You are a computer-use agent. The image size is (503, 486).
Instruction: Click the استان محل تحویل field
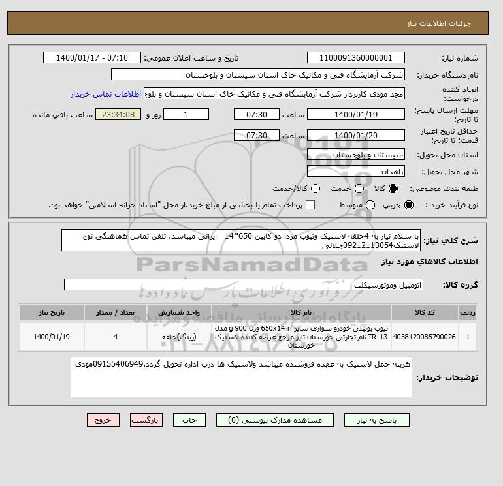click(x=356, y=155)
